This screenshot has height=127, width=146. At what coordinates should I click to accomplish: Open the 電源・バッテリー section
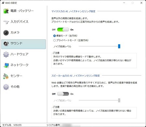[x=24, y=11]
